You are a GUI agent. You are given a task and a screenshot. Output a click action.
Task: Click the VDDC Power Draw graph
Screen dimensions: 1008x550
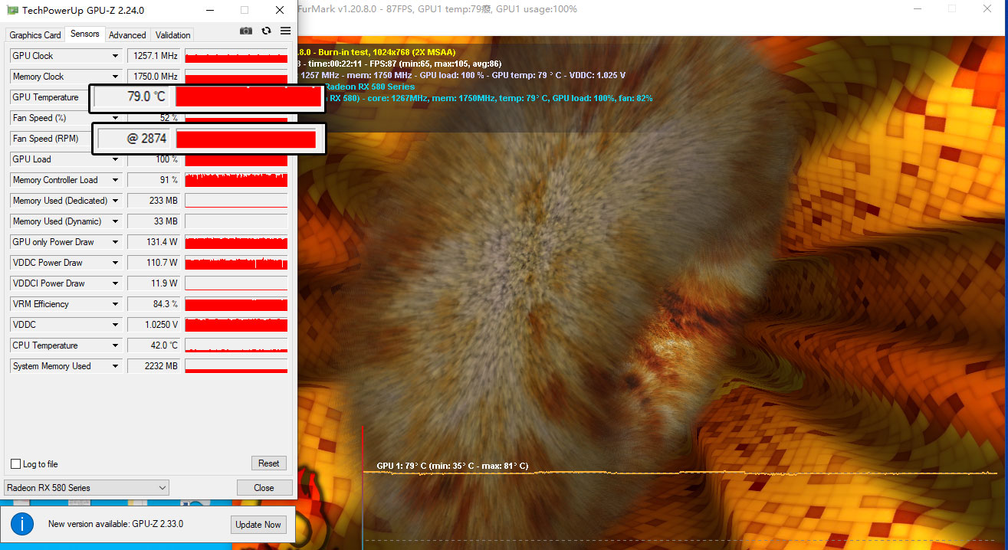tap(236, 263)
